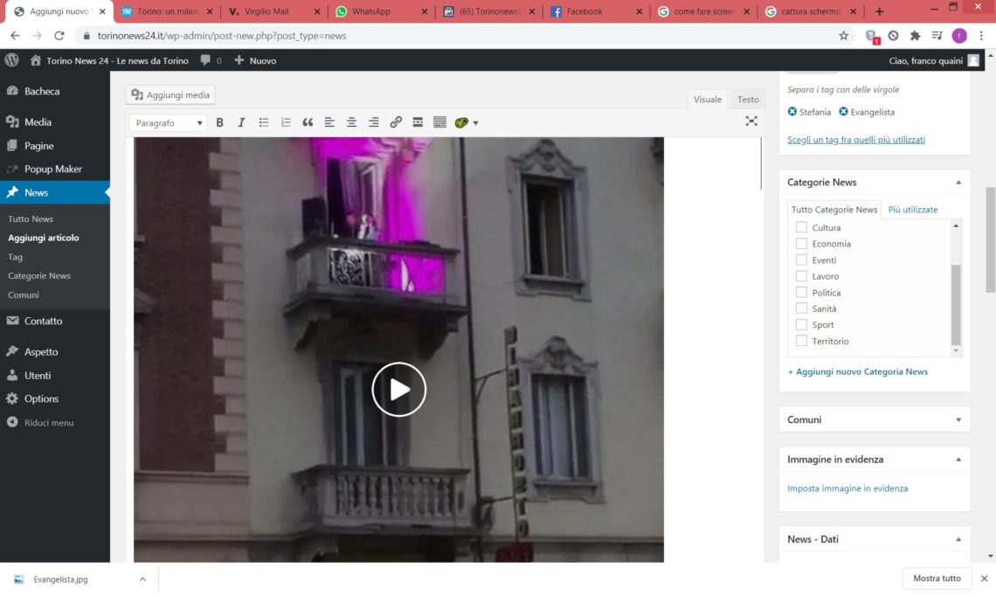Insert or edit link
This screenshot has width=996, height=595.
[396, 123]
